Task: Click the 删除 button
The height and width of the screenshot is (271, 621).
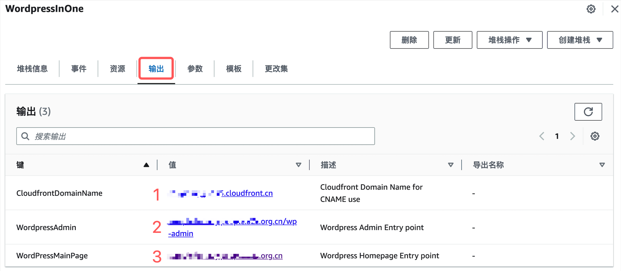Action: [409, 40]
